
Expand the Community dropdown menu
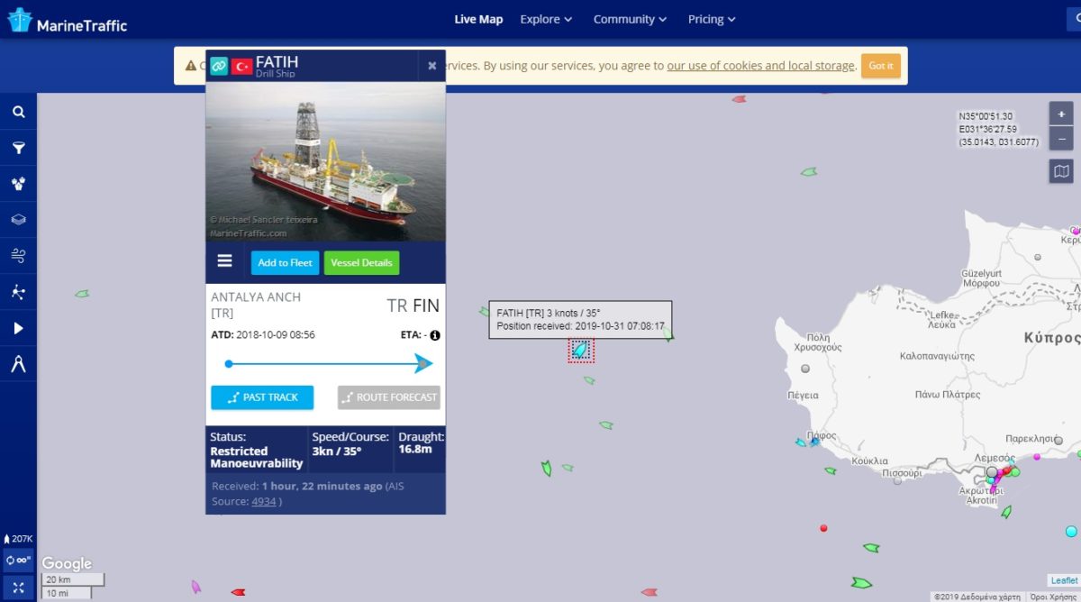tap(630, 19)
